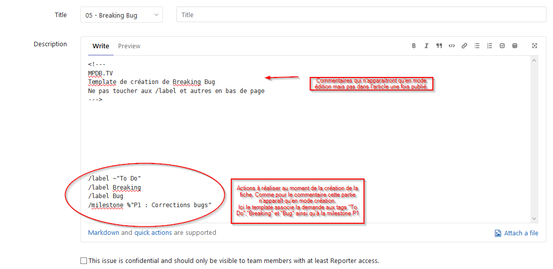Open the quick actions link

(x=153, y=233)
